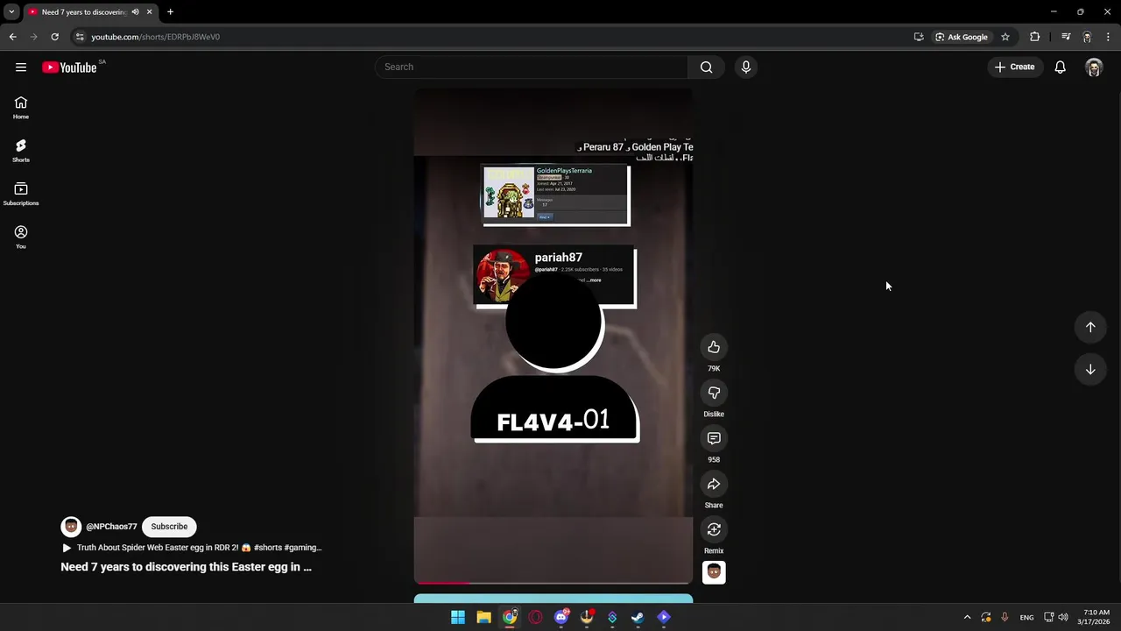The image size is (1121, 631).
Task: Open the @NPChaos77 channel avatar
Action: pos(71,527)
